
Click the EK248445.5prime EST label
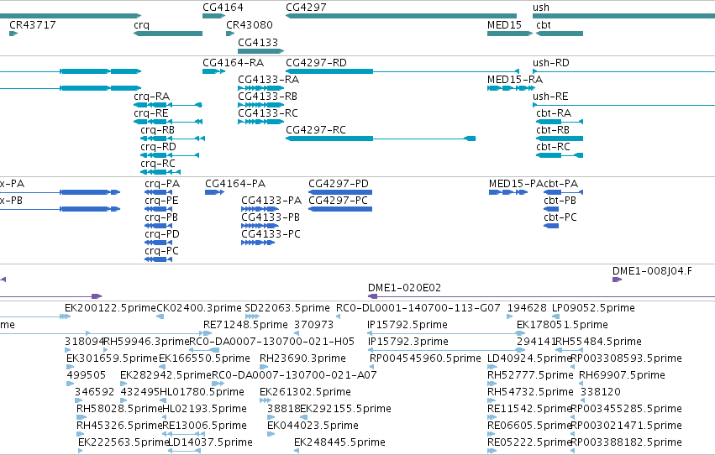[339, 443]
